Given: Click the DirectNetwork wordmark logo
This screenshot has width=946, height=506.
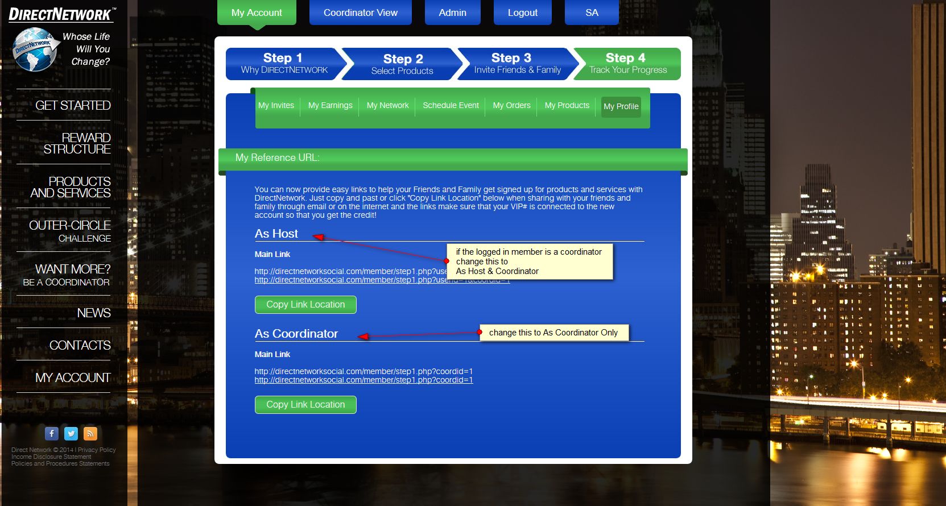Looking at the screenshot, I should (62, 14).
